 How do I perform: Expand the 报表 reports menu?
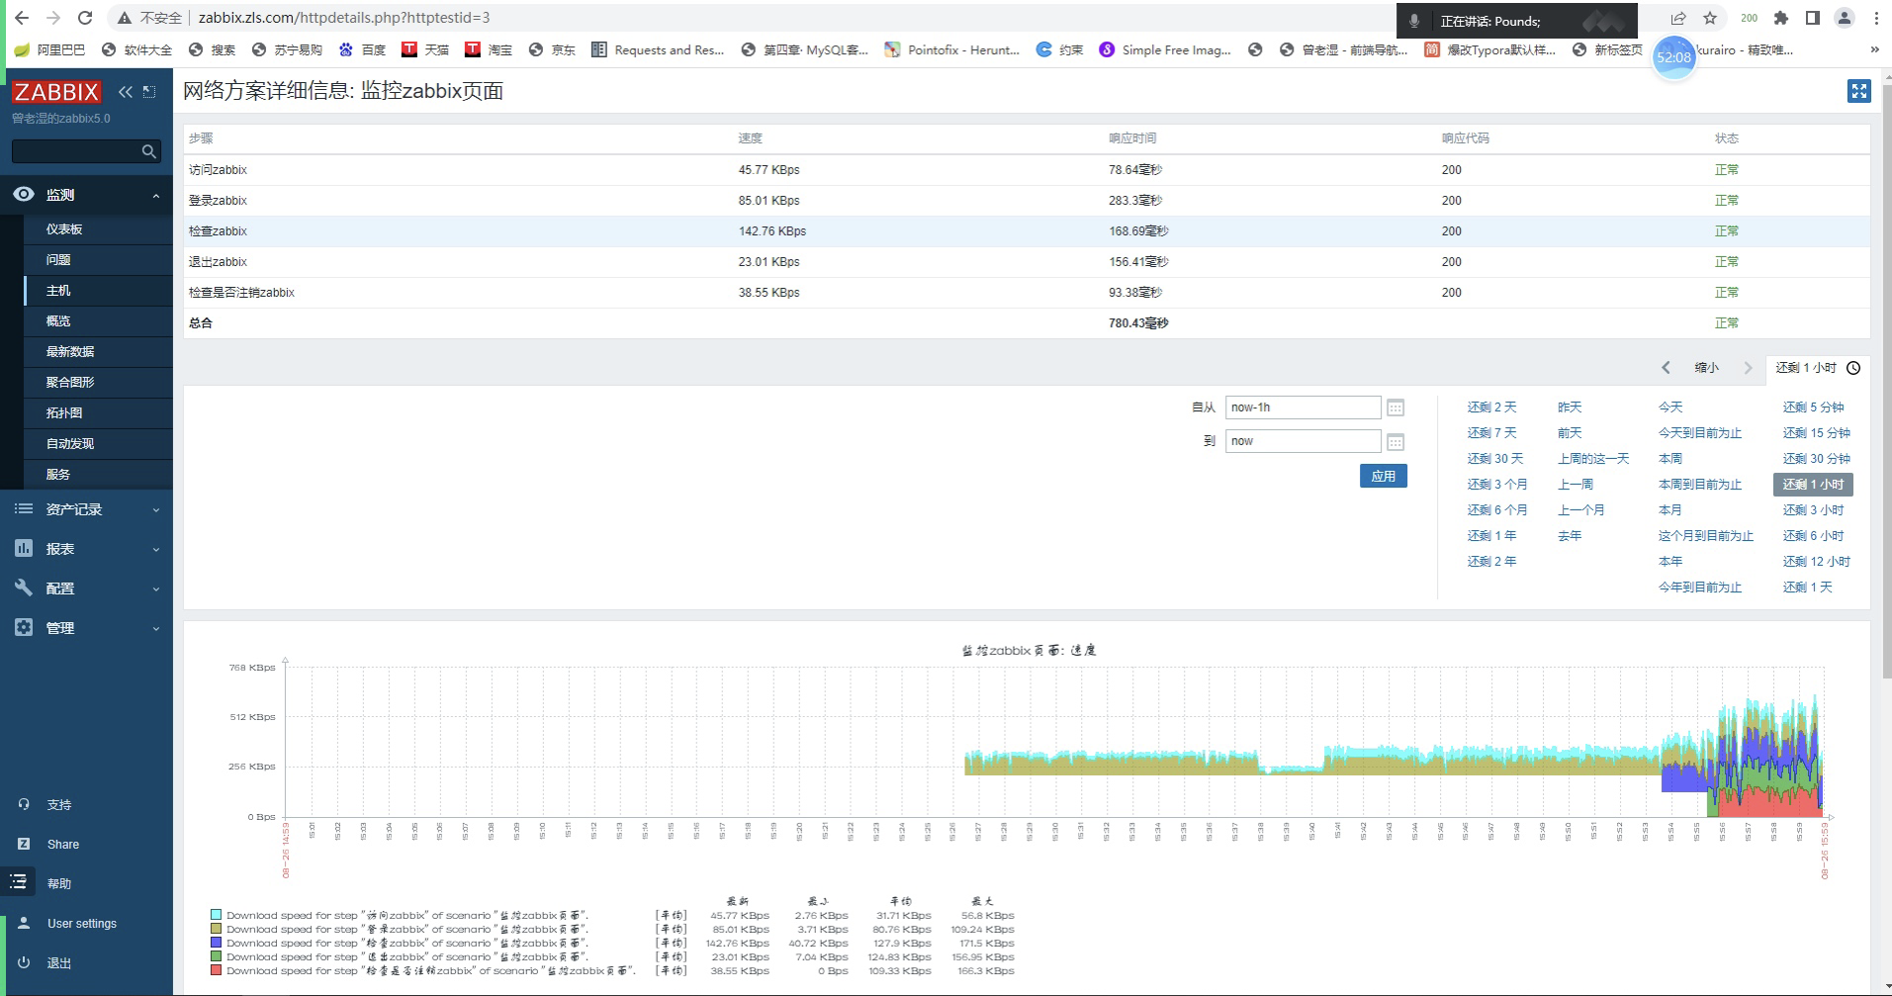(x=86, y=549)
